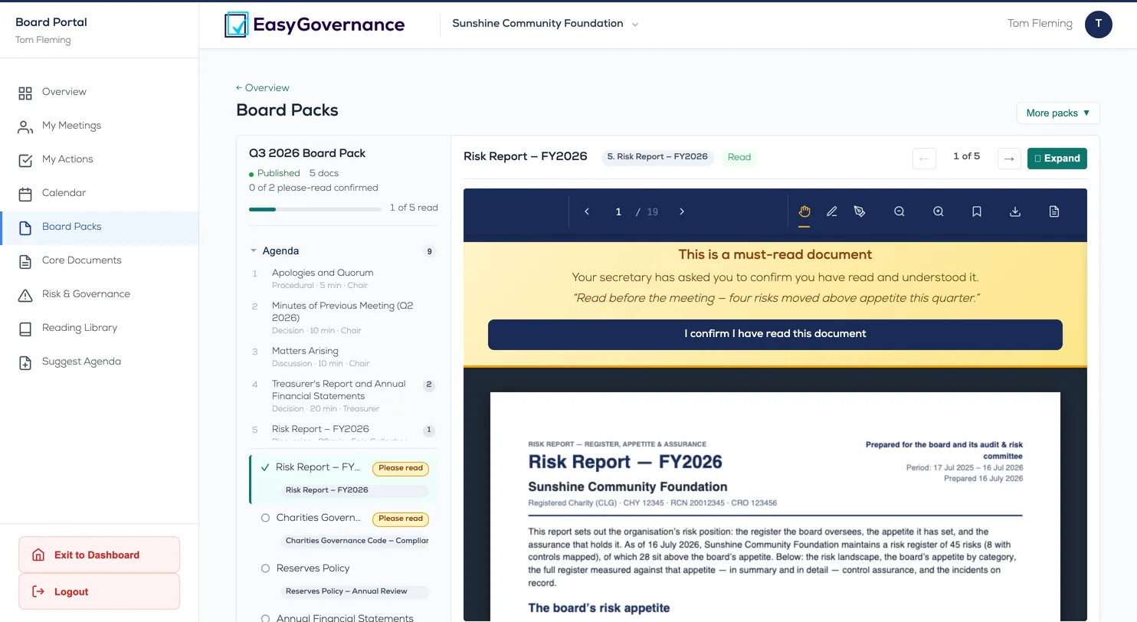This screenshot has width=1137, height=622.
Task: Select the pen nib highlighter tool
Action: click(x=860, y=211)
